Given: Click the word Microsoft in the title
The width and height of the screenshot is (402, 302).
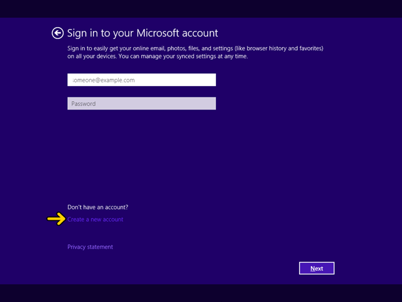Looking at the screenshot, I should pyautogui.click(x=158, y=33).
